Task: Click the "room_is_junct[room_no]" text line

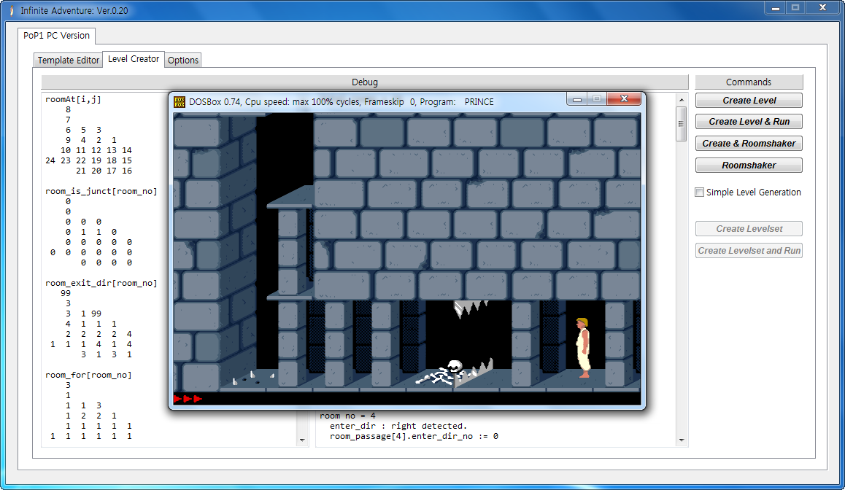Action: point(101,191)
